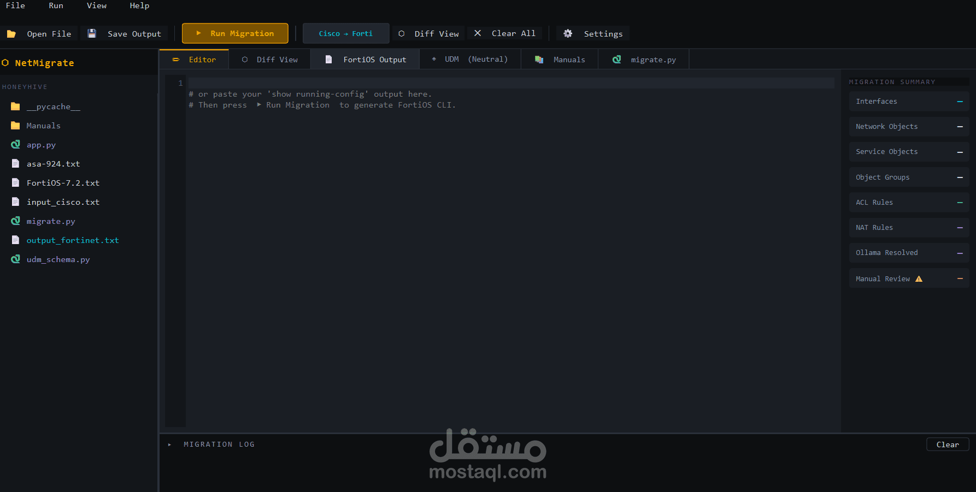976x492 pixels.
Task: Click the NetMigrate app title
Action: [x=45, y=63]
